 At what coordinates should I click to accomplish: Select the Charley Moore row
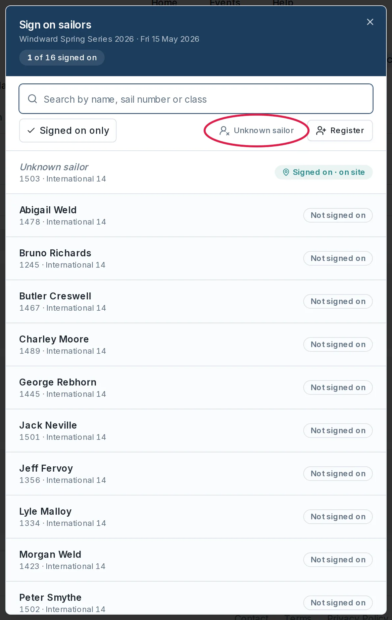point(196,344)
